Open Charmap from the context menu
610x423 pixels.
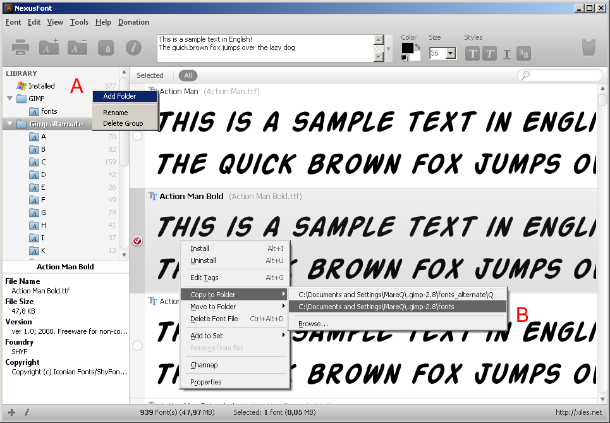pyautogui.click(x=234, y=365)
